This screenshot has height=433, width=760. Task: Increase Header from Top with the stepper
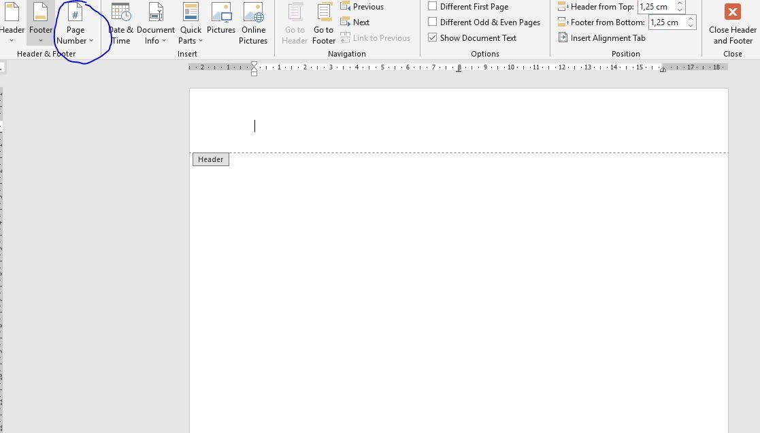click(x=680, y=3)
